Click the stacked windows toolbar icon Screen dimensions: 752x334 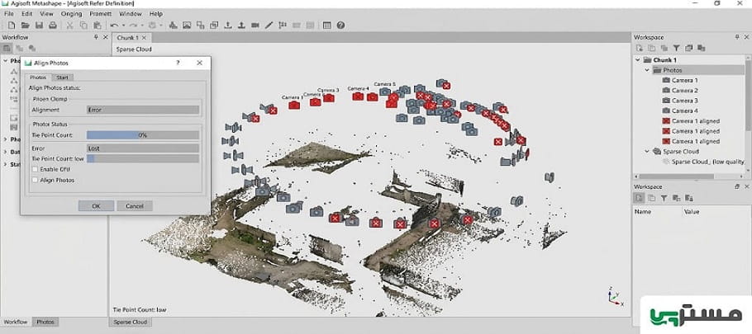coord(214,26)
